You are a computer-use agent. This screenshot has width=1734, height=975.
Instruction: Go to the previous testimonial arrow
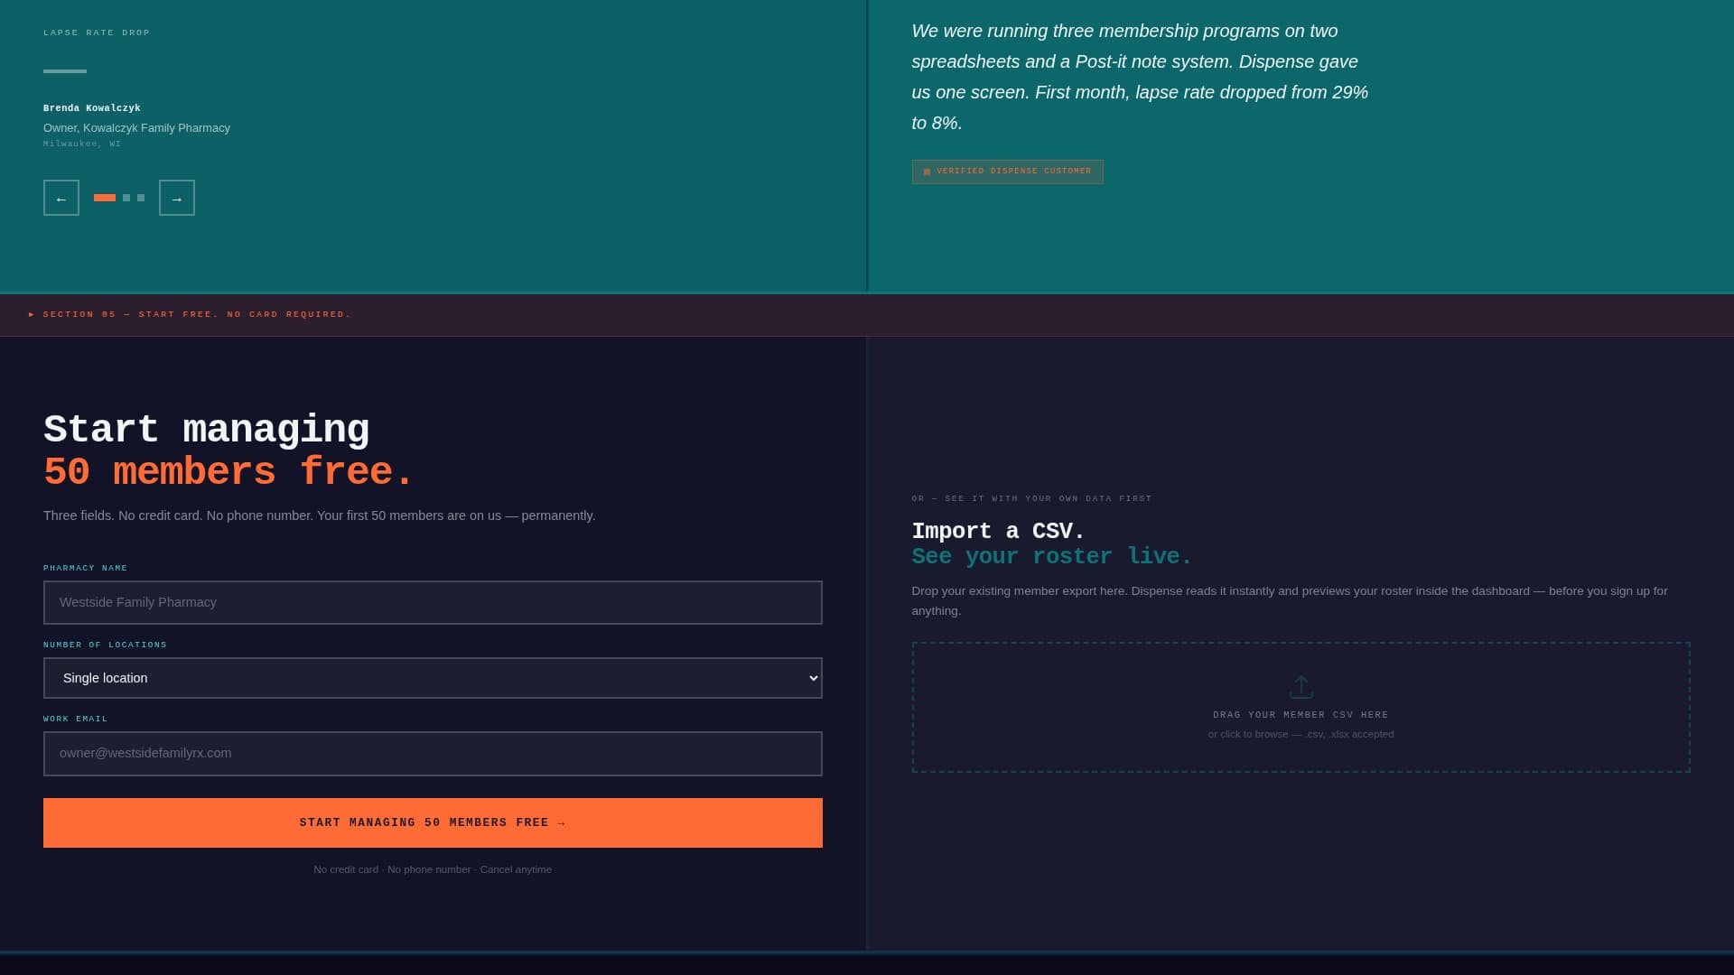click(x=61, y=198)
